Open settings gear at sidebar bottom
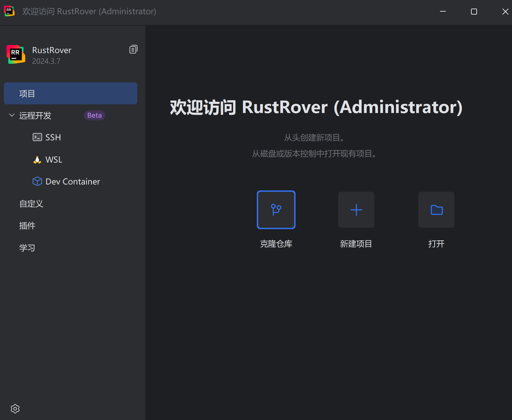The image size is (512, 420). click(15, 409)
